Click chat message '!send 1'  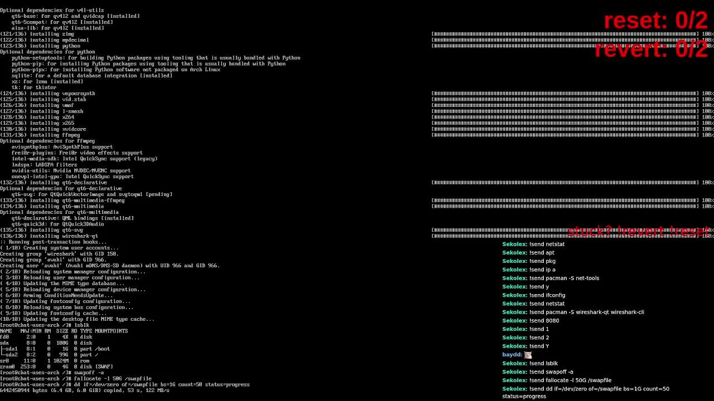pyautogui.click(x=525, y=329)
